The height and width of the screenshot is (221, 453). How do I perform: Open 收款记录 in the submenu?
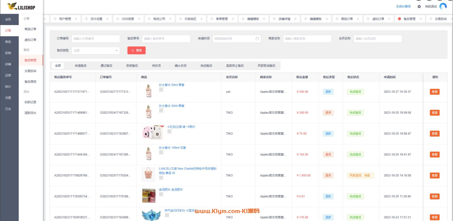[30, 102]
